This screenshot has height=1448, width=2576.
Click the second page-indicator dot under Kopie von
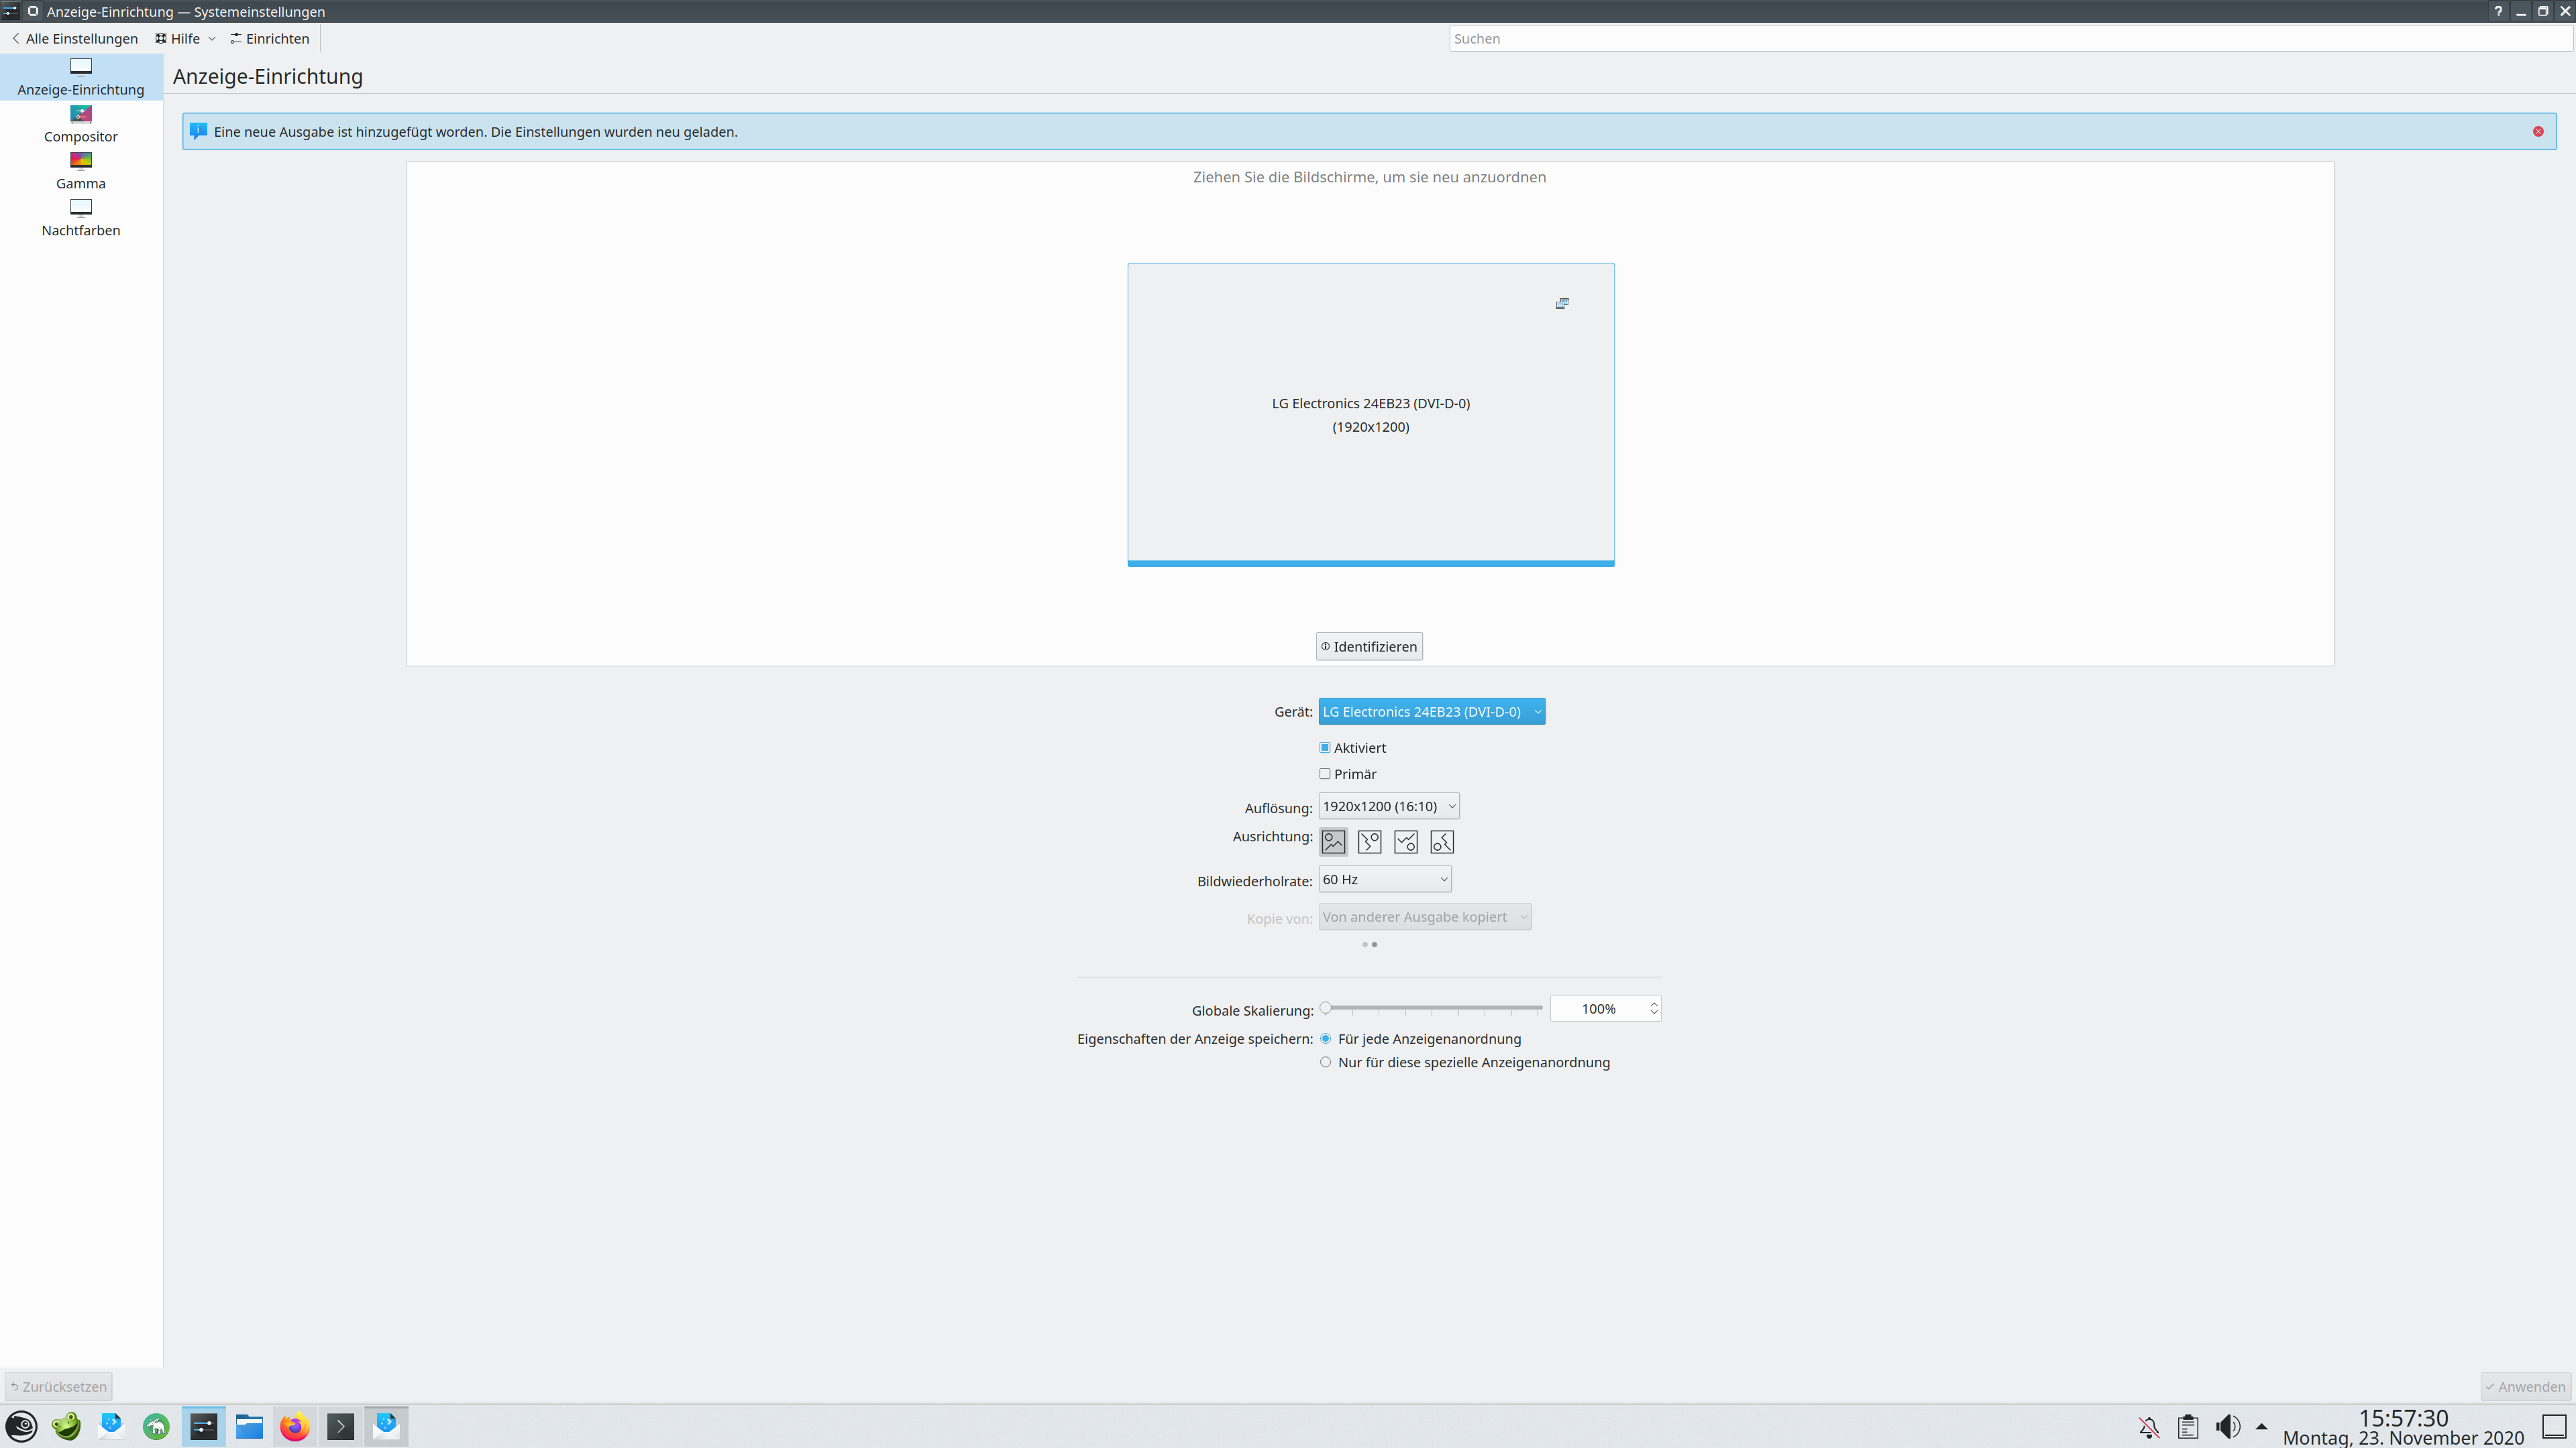pyautogui.click(x=1375, y=945)
